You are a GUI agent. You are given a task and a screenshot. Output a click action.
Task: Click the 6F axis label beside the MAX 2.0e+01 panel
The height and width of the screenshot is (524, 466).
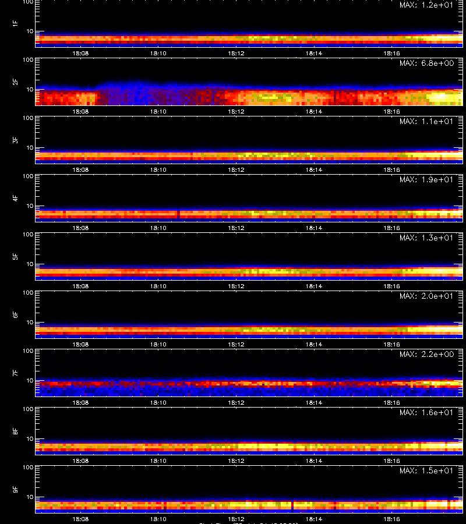click(15, 314)
